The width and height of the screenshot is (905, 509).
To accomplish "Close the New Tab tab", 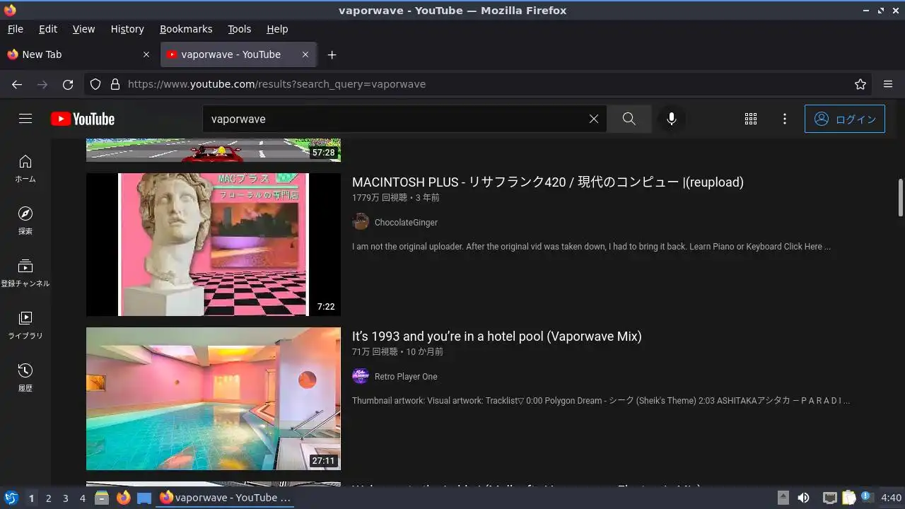I will coord(146,54).
